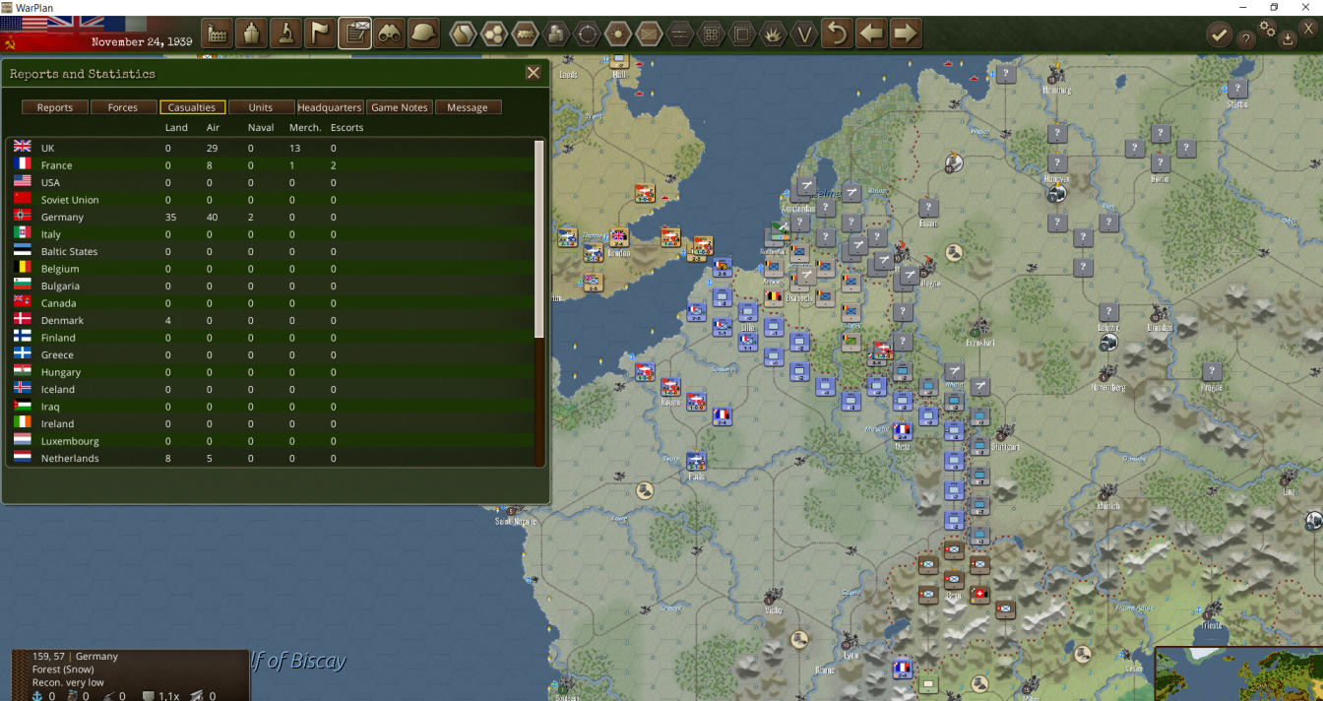Click the undo curved arrow button
The height and width of the screenshot is (701, 1323).
coord(837,34)
